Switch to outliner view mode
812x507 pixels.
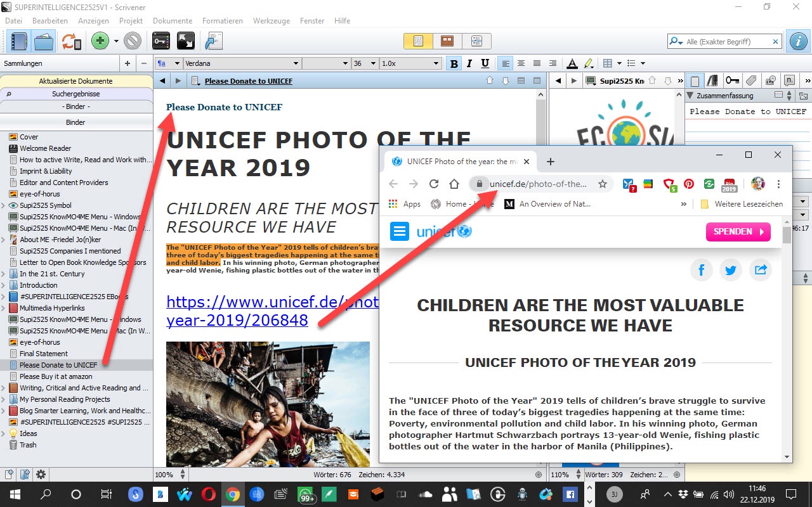tap(476, 41)
